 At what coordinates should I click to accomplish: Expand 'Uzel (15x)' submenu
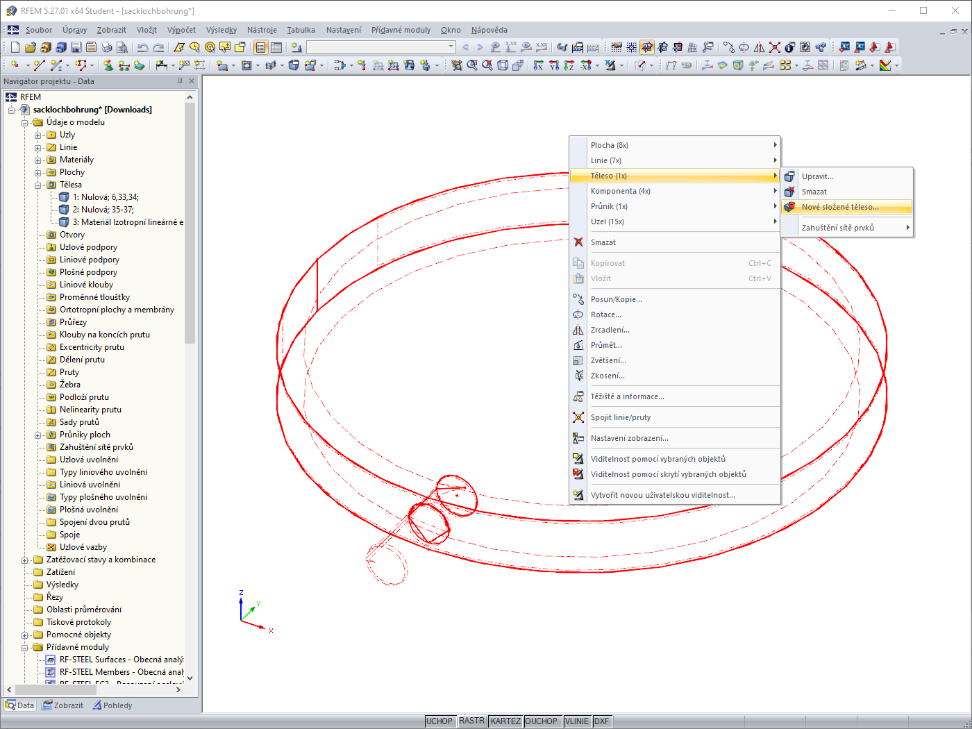(675, 221)
